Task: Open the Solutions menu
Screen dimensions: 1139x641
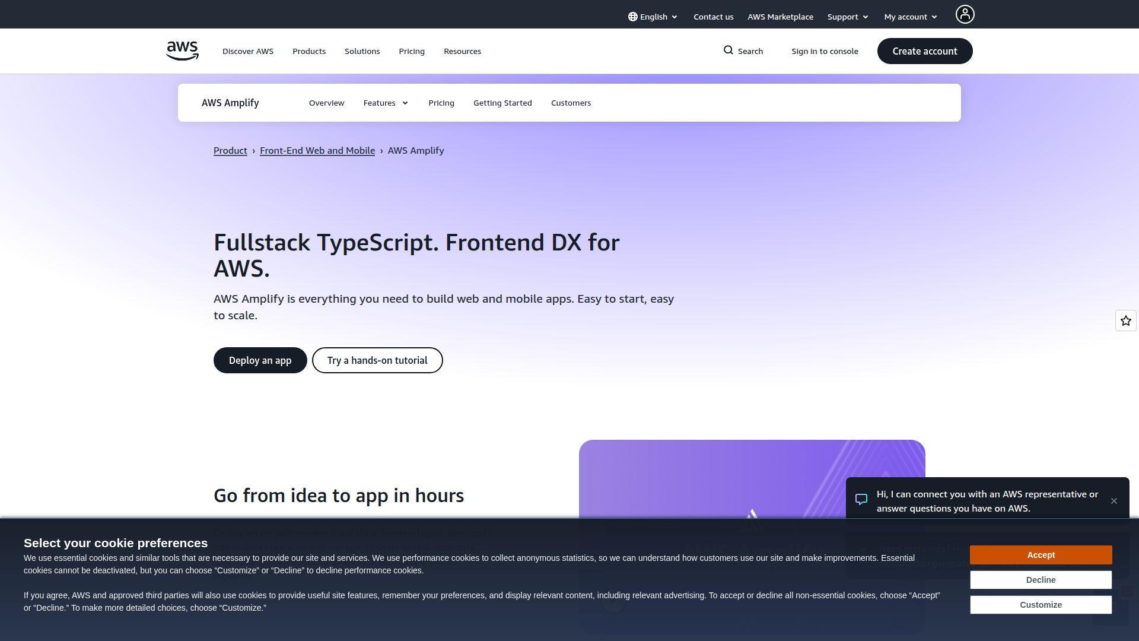Action: (362, 51)
